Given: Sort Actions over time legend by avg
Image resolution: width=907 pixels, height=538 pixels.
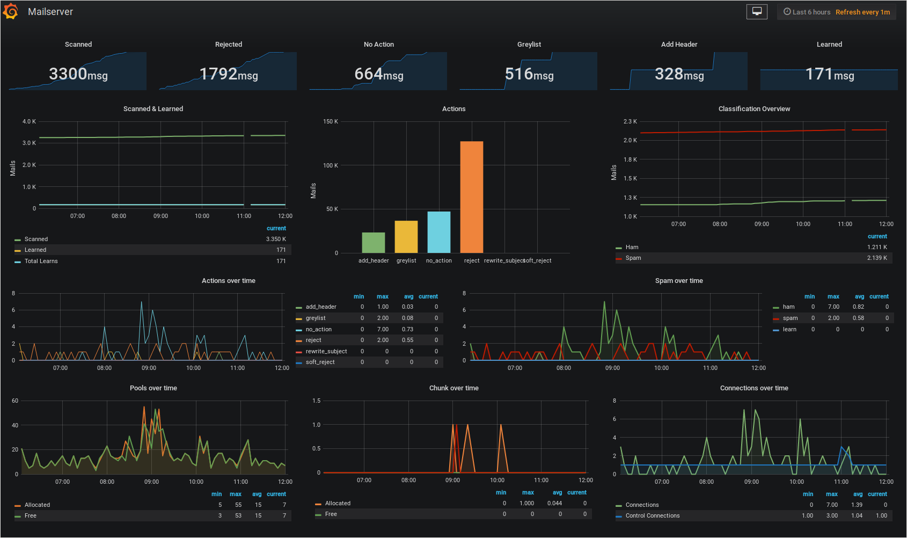Looking at the screenshot, I should pyautogui.click(x=408, y=297).
